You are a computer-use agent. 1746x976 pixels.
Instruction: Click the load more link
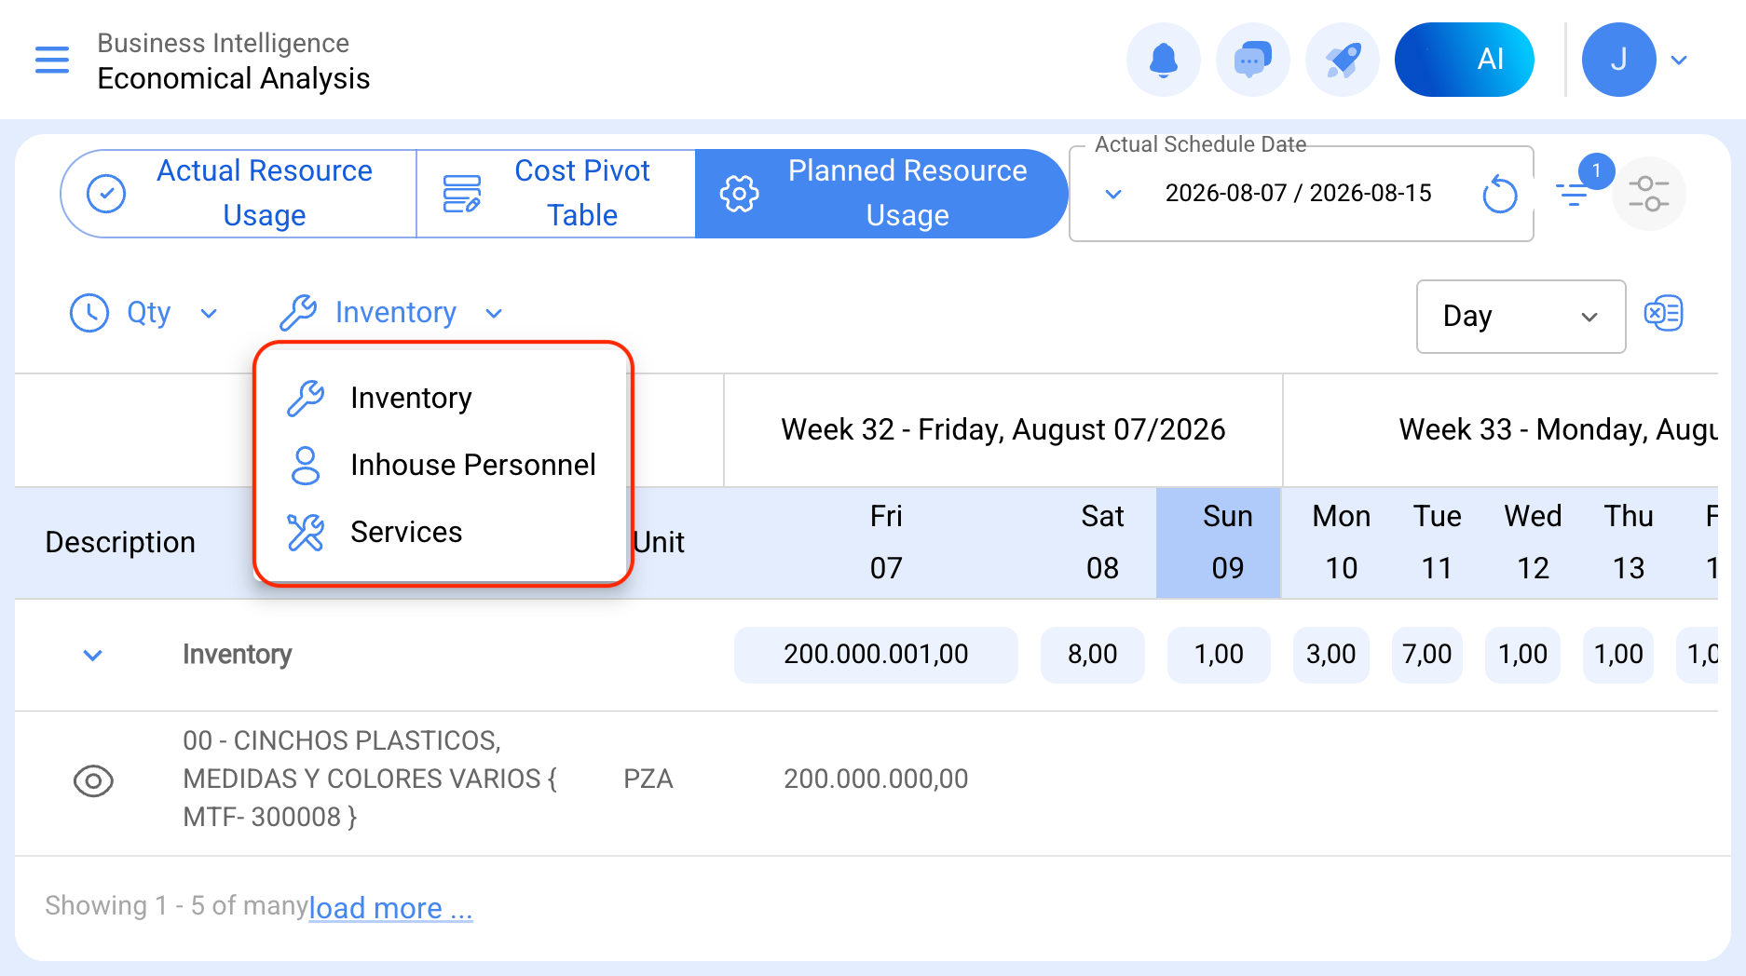390,908
